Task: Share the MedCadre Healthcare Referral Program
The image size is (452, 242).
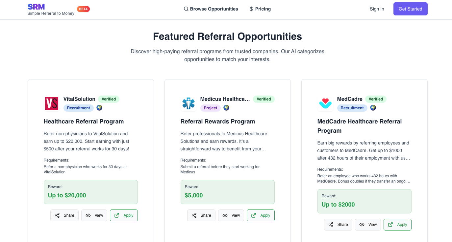Action: tap(338, 225)
